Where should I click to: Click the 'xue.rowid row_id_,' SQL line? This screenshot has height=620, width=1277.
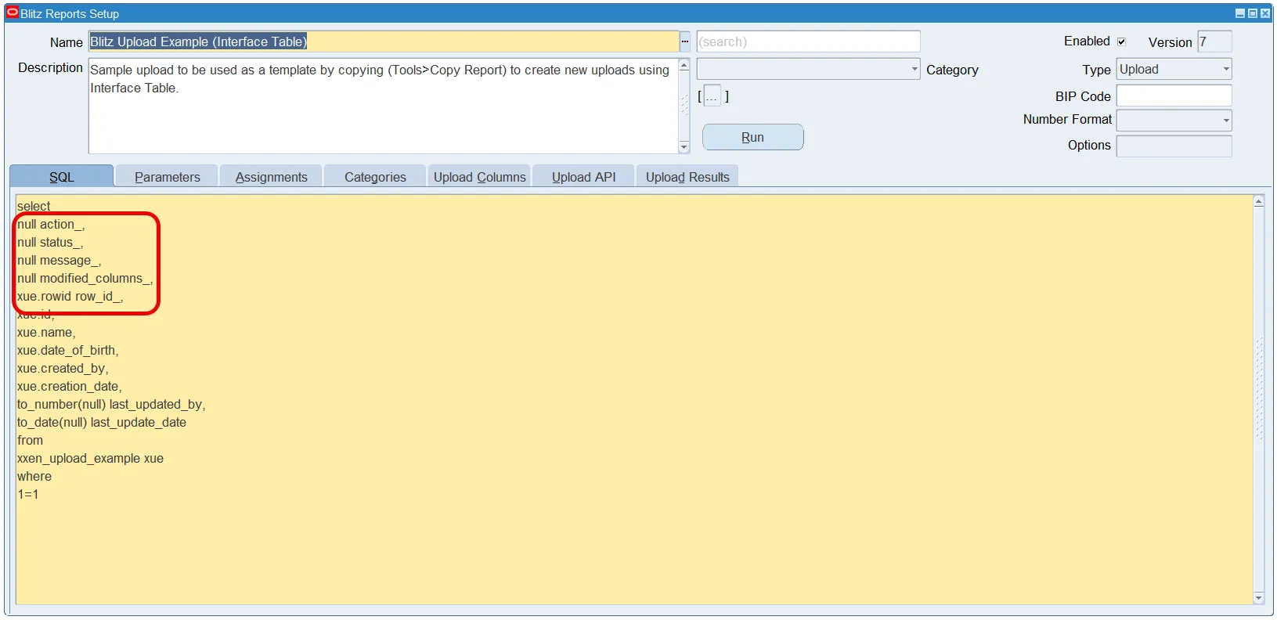coord(70,296)
